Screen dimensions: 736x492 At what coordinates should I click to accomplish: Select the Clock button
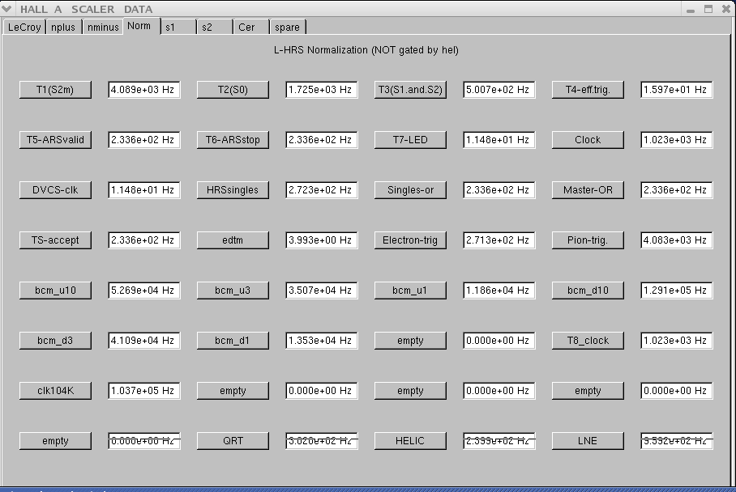[x=588, y=140]
